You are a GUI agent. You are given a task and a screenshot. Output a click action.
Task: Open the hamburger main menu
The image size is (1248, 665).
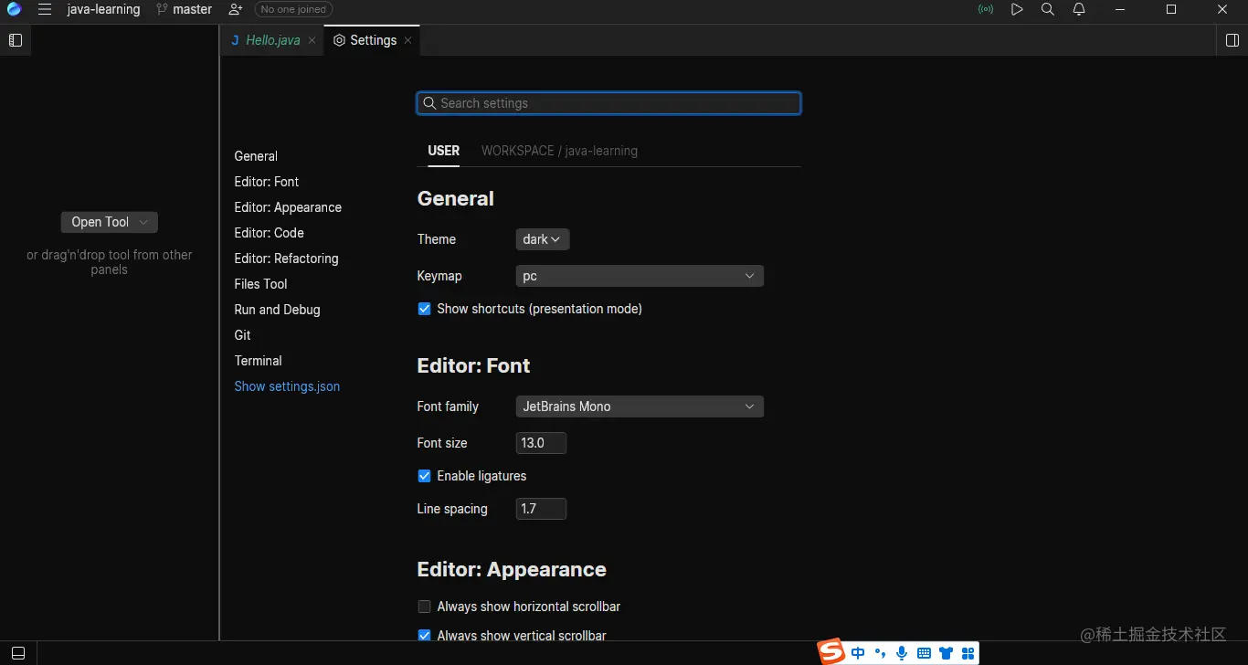point(44,9)
